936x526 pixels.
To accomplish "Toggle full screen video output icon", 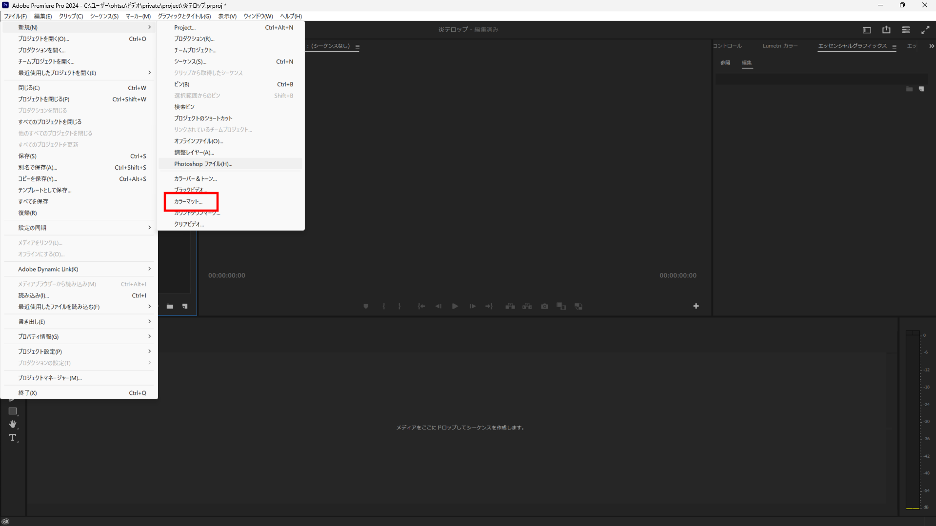I will 925,30.
